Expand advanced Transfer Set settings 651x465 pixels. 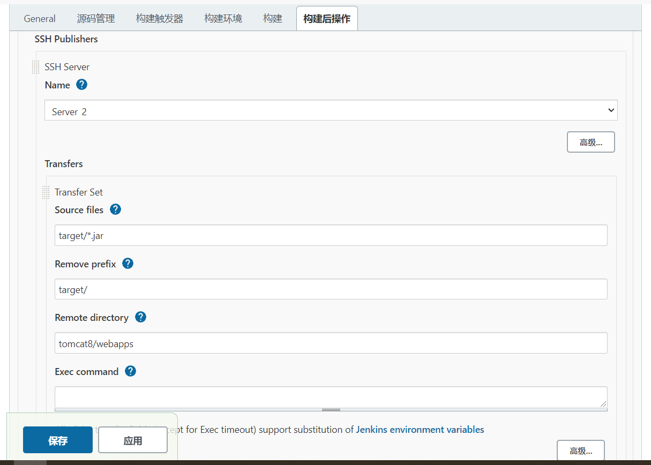pyautogui.click(x=581, y=450)
